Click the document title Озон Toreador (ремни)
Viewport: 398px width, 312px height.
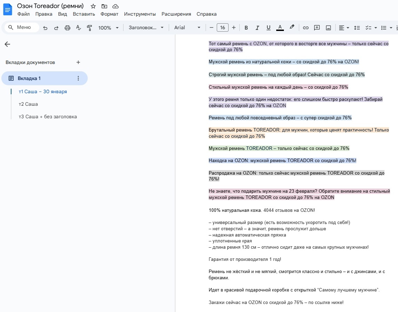[50, 6]
